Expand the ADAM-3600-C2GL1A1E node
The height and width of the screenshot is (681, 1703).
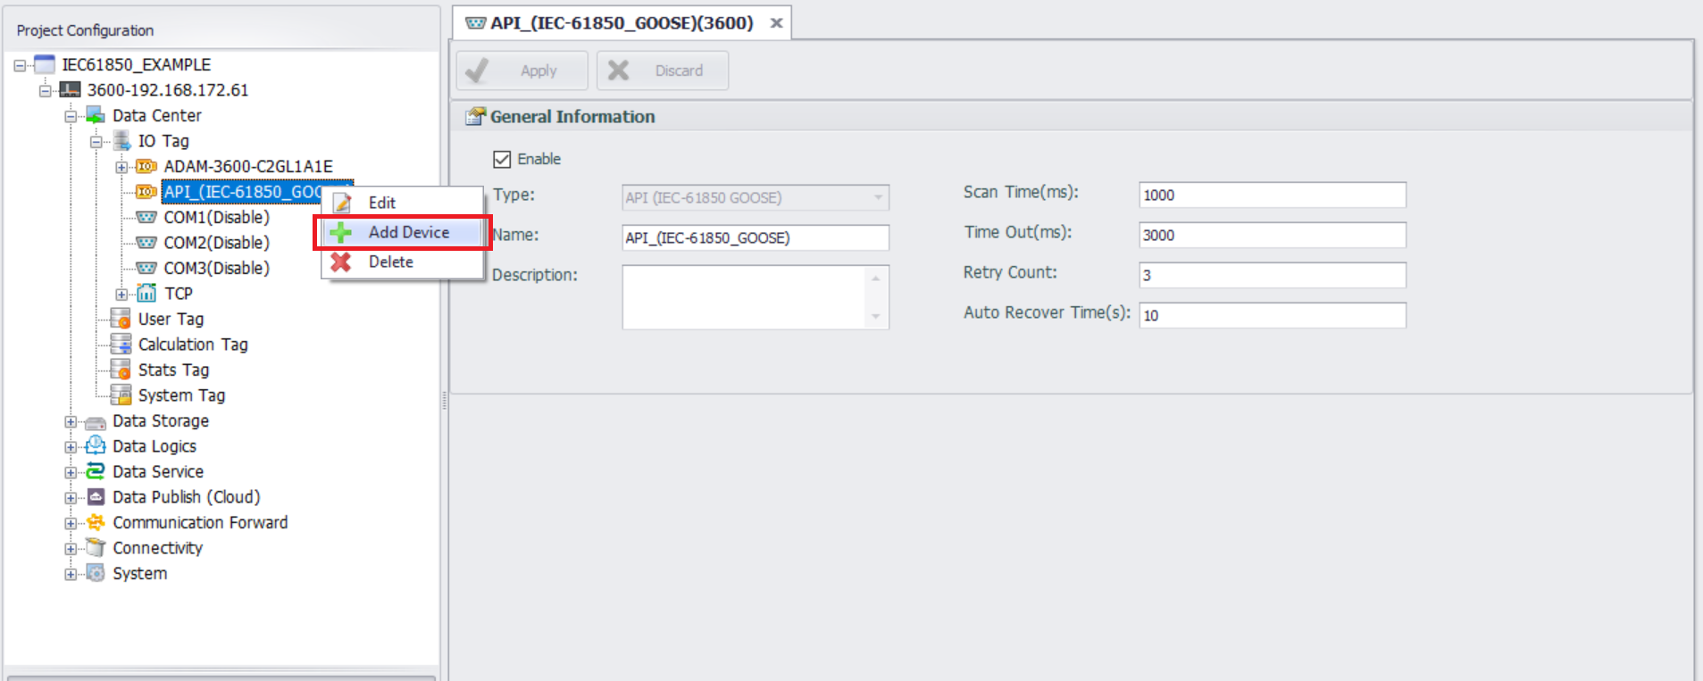[121, 167]
